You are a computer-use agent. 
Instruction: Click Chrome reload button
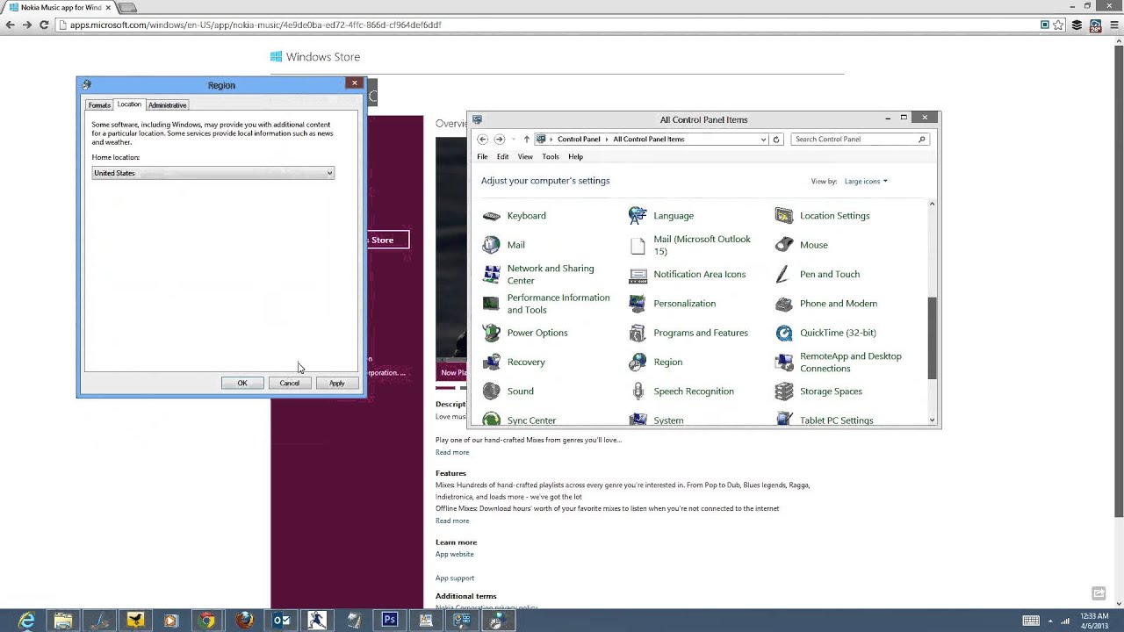(x=44, y=25)
